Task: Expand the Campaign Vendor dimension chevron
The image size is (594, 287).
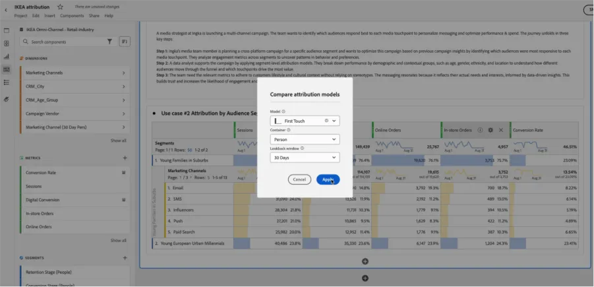Action: tap(123, 113)
